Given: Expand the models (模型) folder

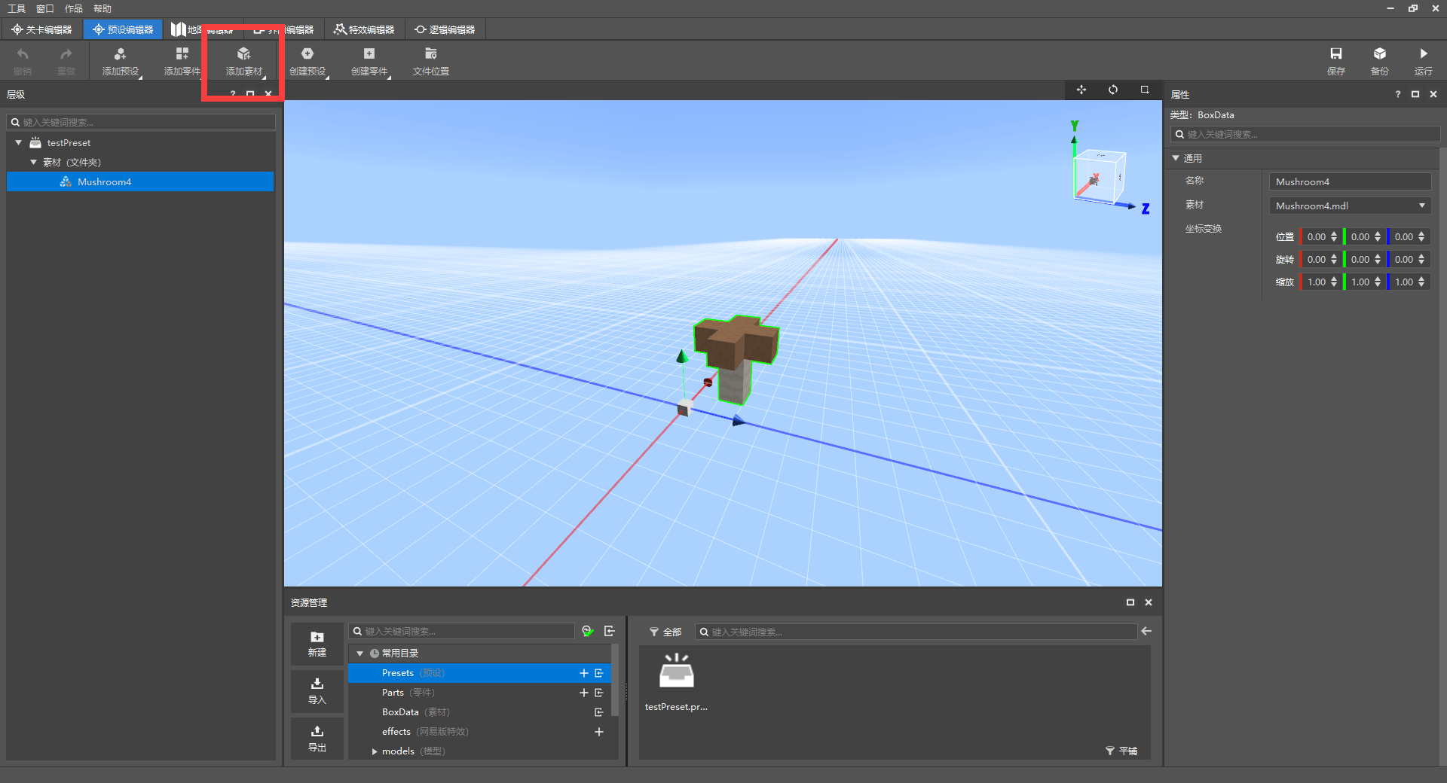Looking at the screenshot, I should (x=375, y=751).
